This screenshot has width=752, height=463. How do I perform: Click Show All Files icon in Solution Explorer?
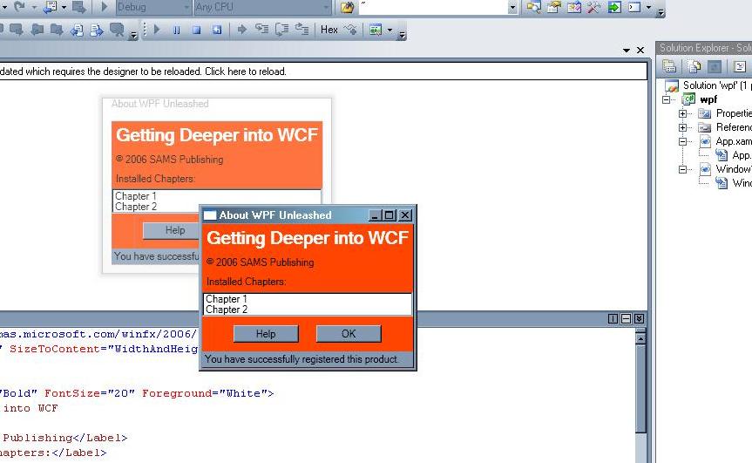click(x=694, y=66)
